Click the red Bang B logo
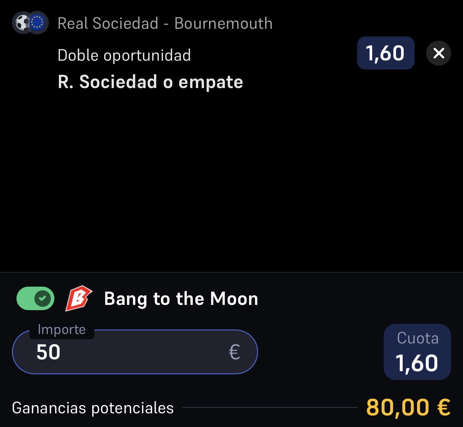The width and height of the screenshot is (463, 427). [79, 299]
